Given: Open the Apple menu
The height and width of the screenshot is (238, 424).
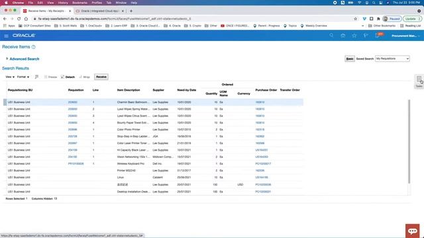Looking at the screenshot, I should tap(6, 3).
